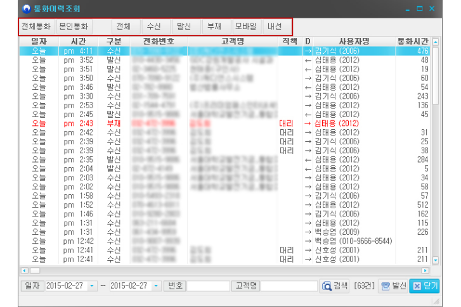Select the missed call row pm 2:43
This screenshot has width=461, height=307.
click(x=225, y=123)
